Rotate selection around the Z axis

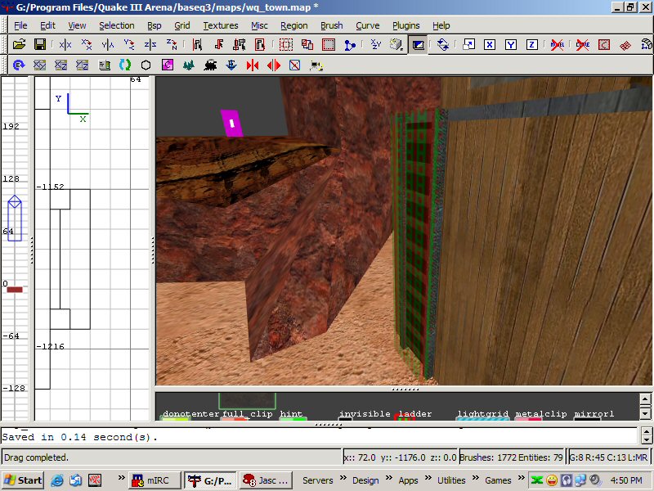click(172, 44)
